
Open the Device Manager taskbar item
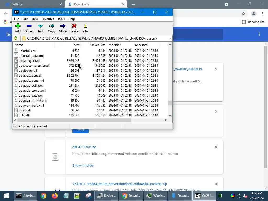pos(106,196)
